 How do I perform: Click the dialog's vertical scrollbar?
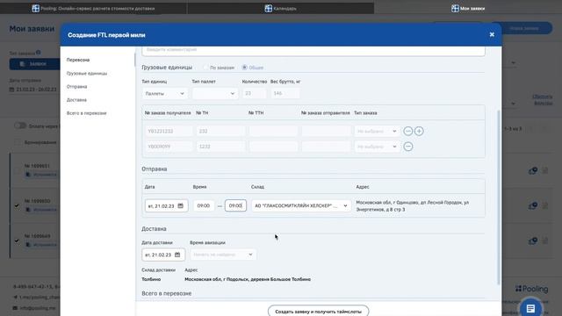pos(498,197)
